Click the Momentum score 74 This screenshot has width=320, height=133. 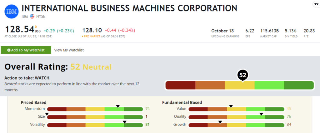coord(147,109)
